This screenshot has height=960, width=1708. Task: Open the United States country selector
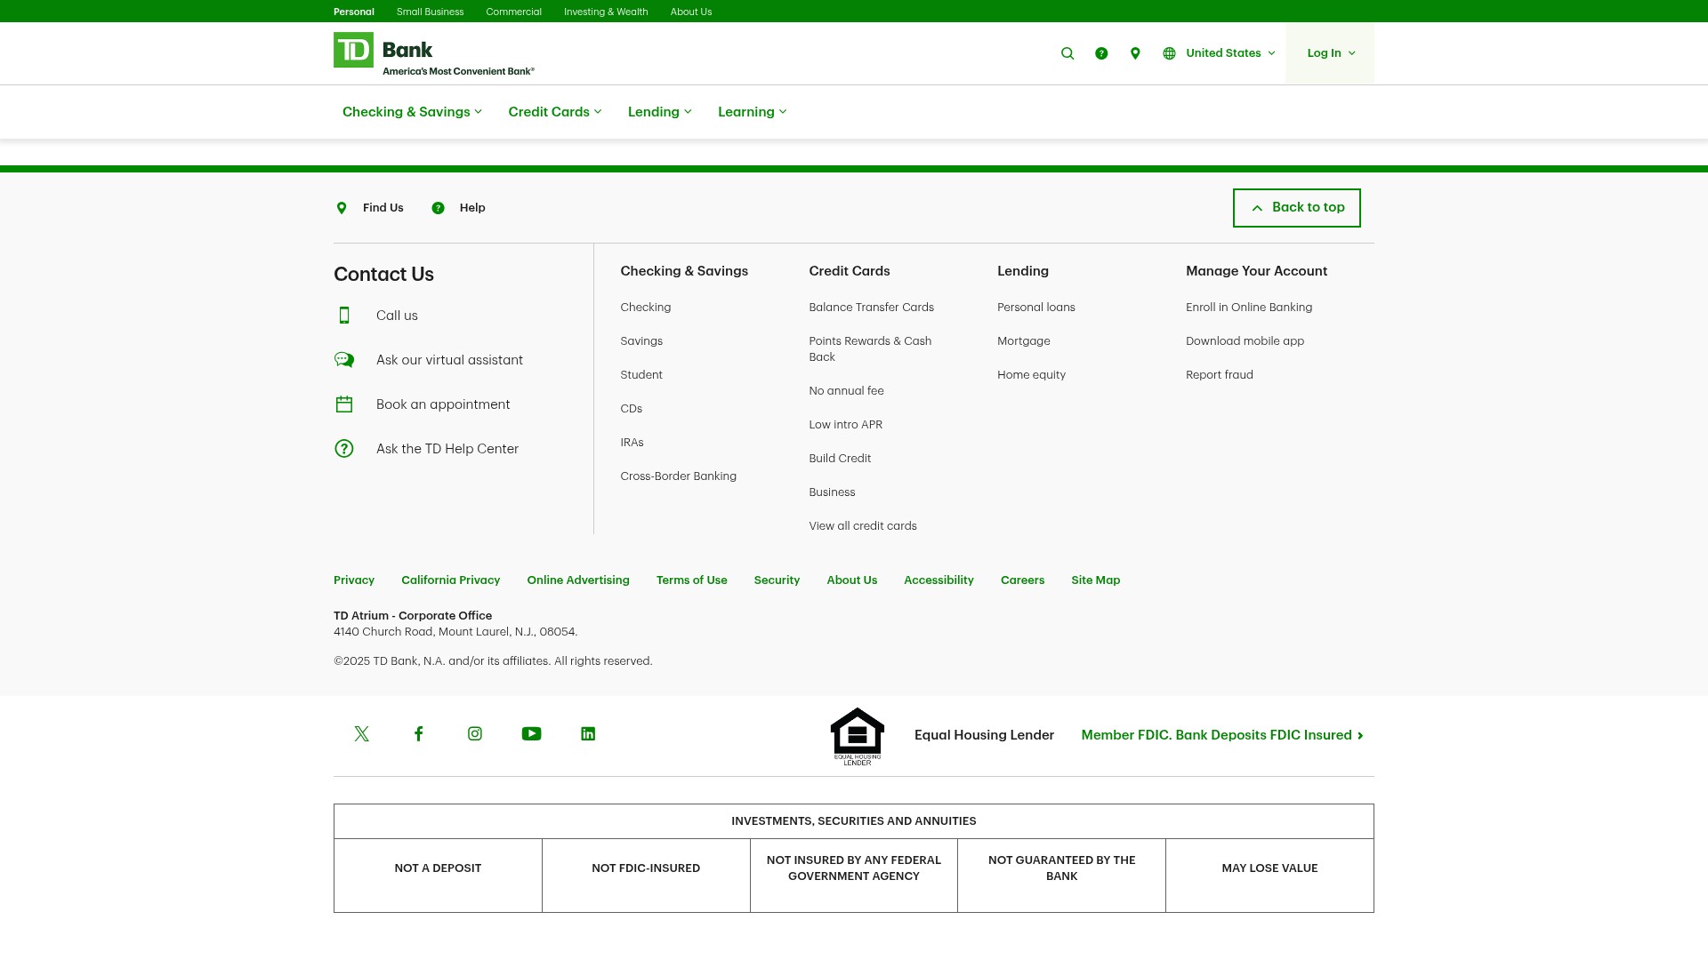coord(1230,53)
